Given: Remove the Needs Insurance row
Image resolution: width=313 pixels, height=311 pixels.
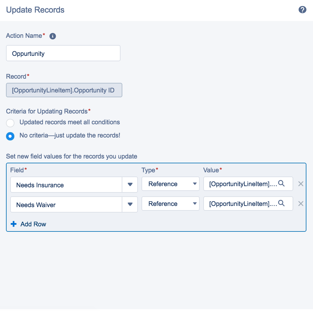Looking at the screenshot, I should 301,184.
